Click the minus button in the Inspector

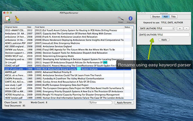click(x=187, y=28)
